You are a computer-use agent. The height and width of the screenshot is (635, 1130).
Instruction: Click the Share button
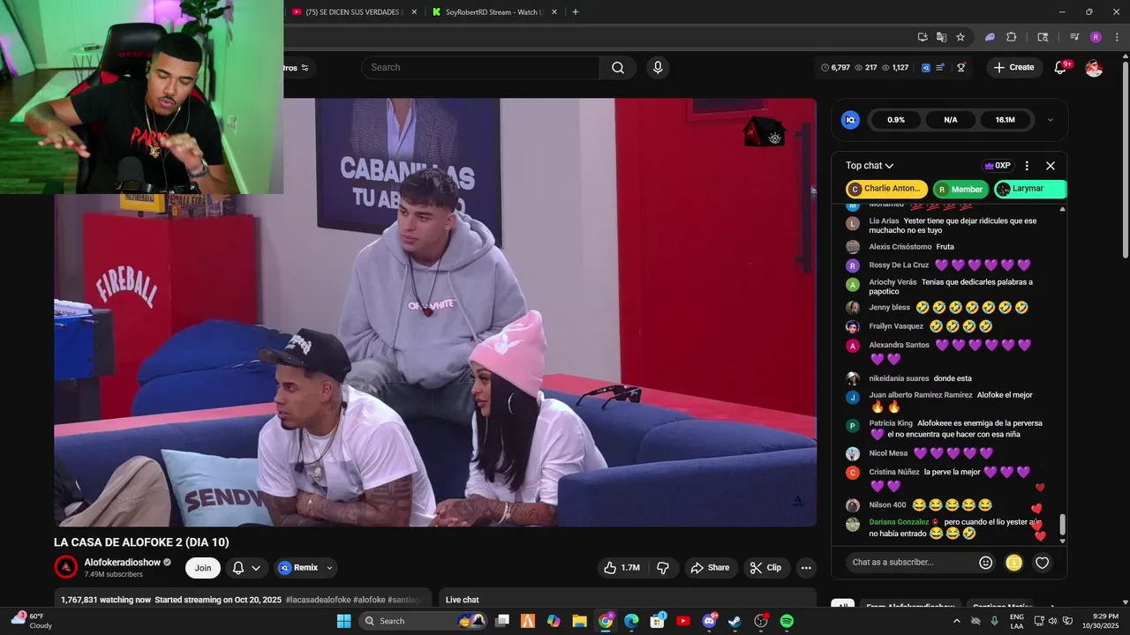tap(710, 568)
